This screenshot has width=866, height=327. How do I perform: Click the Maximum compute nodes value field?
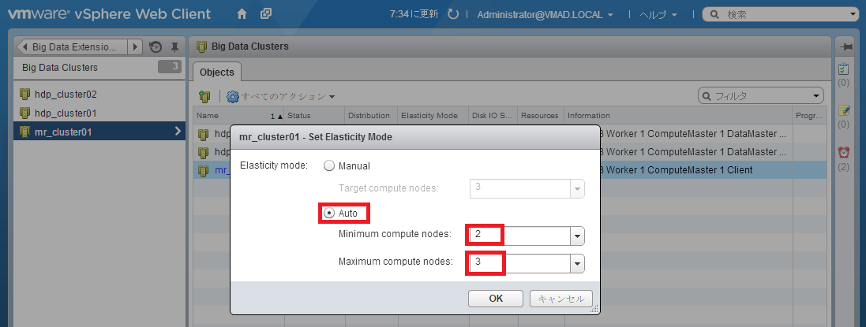519,263
